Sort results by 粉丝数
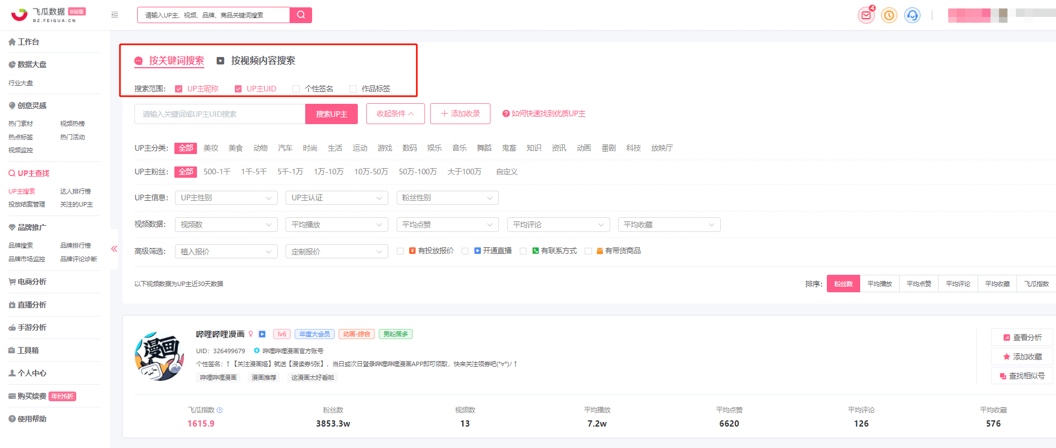This screenshot has height=448, width=1056. pyautogui.click(x=843, y=284)
